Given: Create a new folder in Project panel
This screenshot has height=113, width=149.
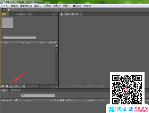Looking at the screenshot, I should click(7, 86).
